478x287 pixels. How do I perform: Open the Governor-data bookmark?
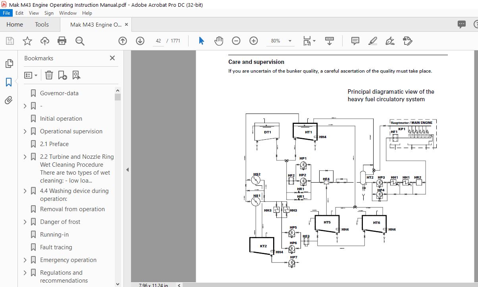click(x=59, y=93)
